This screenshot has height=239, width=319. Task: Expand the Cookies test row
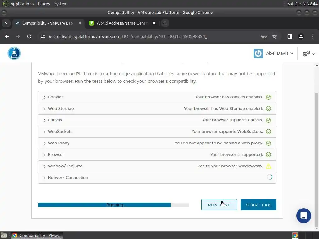click(x=157, y=97)
